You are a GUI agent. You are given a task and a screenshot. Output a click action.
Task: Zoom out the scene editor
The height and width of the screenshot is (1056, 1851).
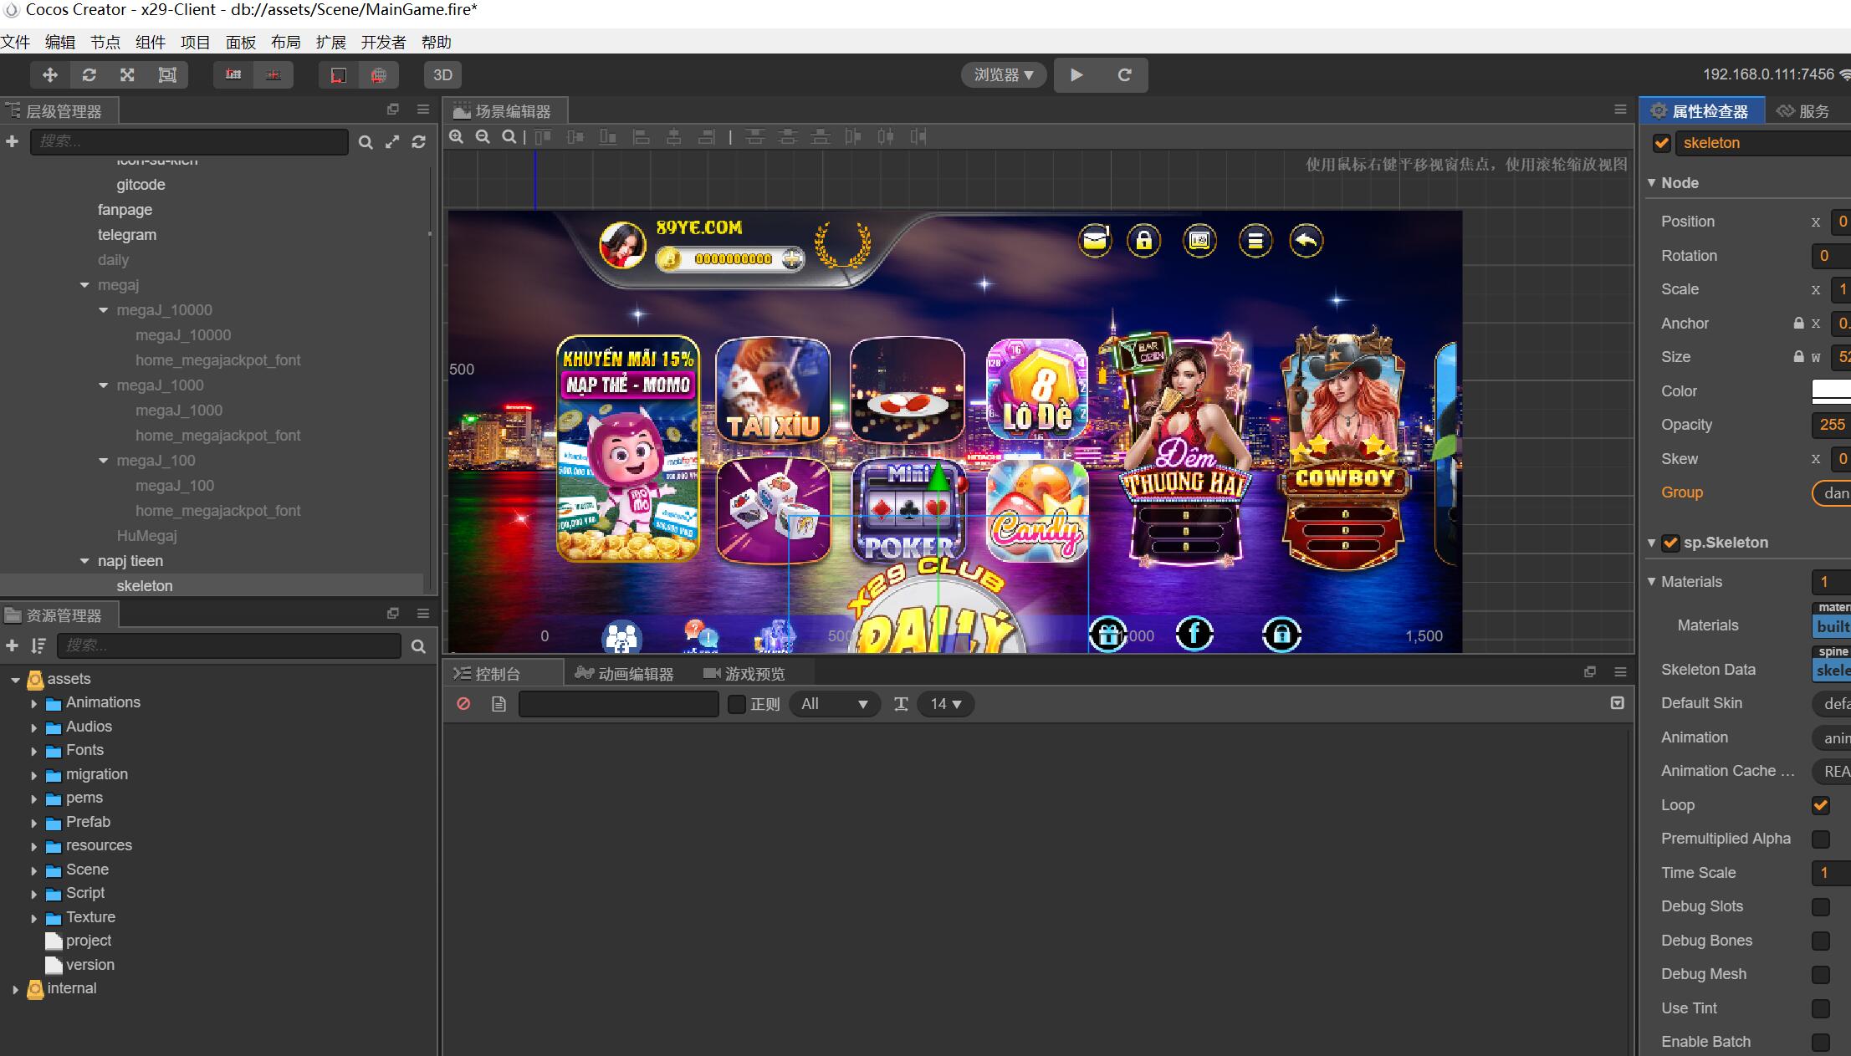point(483,137)
